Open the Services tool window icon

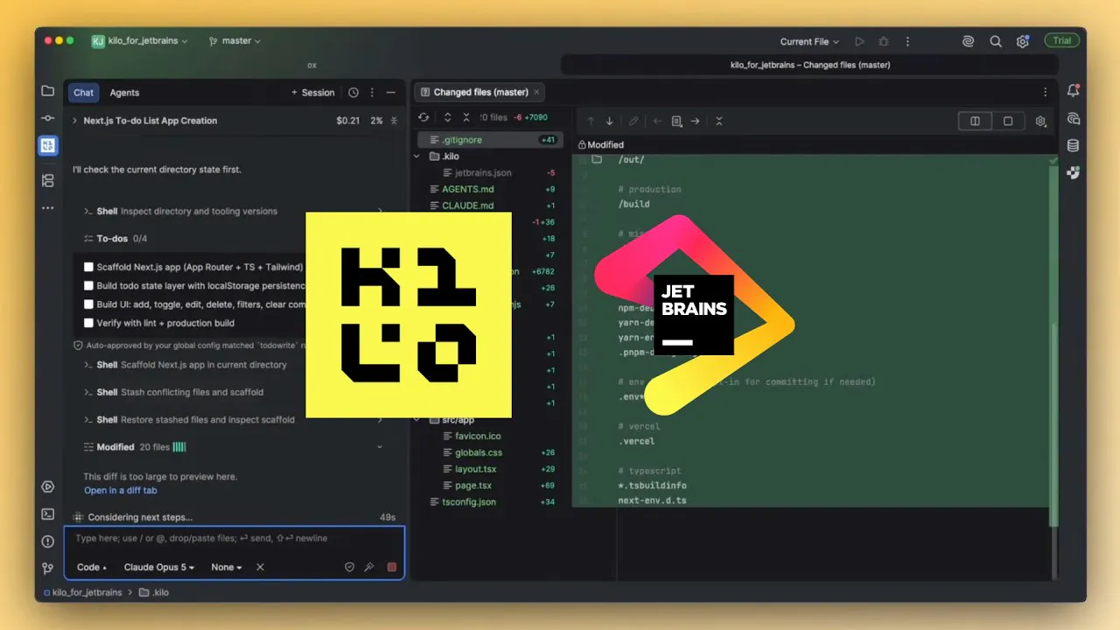(48, 486)
